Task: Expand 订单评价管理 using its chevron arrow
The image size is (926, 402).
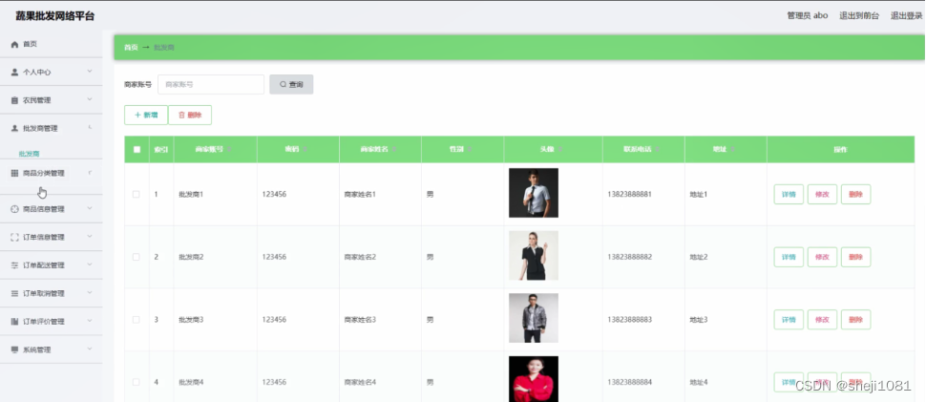Action: (90, 321)
